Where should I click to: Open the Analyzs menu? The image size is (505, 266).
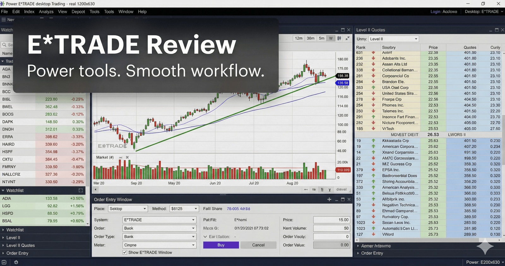click(46, 12)
